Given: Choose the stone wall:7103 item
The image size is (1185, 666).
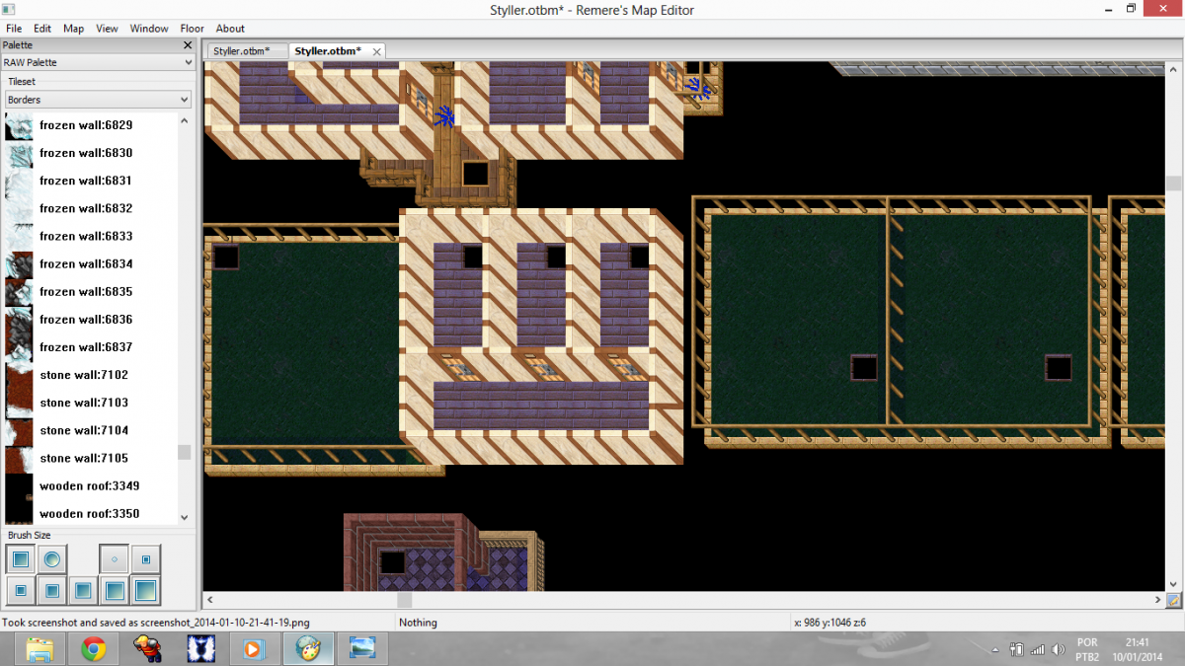Looking at the screenshot, I should click(x=91, y=402).
